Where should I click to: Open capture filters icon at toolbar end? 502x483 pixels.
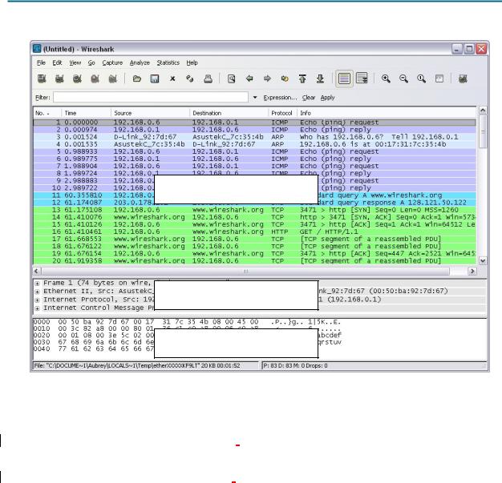point(463,78)
